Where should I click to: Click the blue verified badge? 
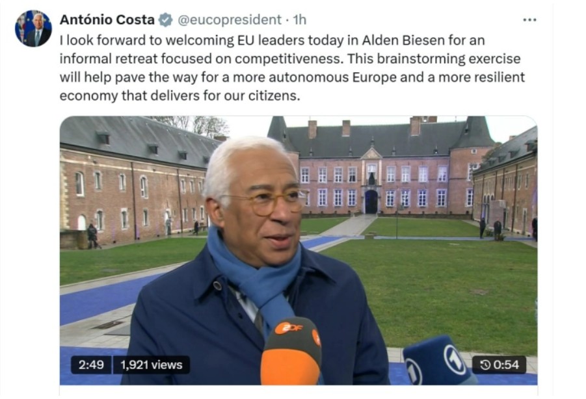click(x=166, y=19)
